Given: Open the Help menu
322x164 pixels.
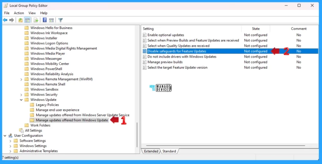Looking at the screenshot, I should click(44, 13).
